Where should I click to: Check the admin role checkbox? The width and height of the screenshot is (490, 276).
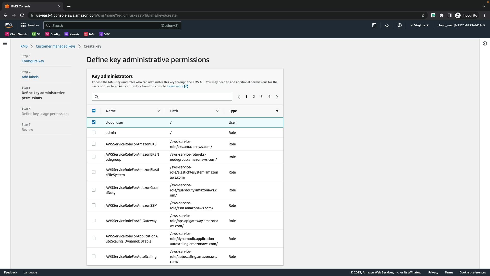[x=94, y=133]
